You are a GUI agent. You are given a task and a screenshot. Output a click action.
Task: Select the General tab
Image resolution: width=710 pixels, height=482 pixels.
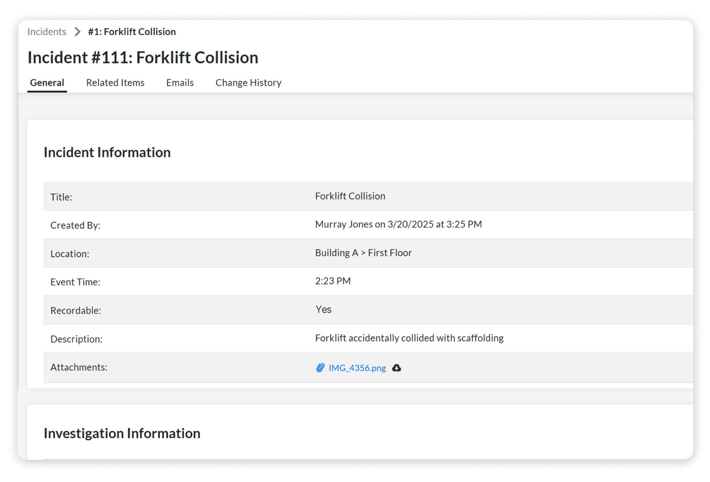tap(47, 82)
